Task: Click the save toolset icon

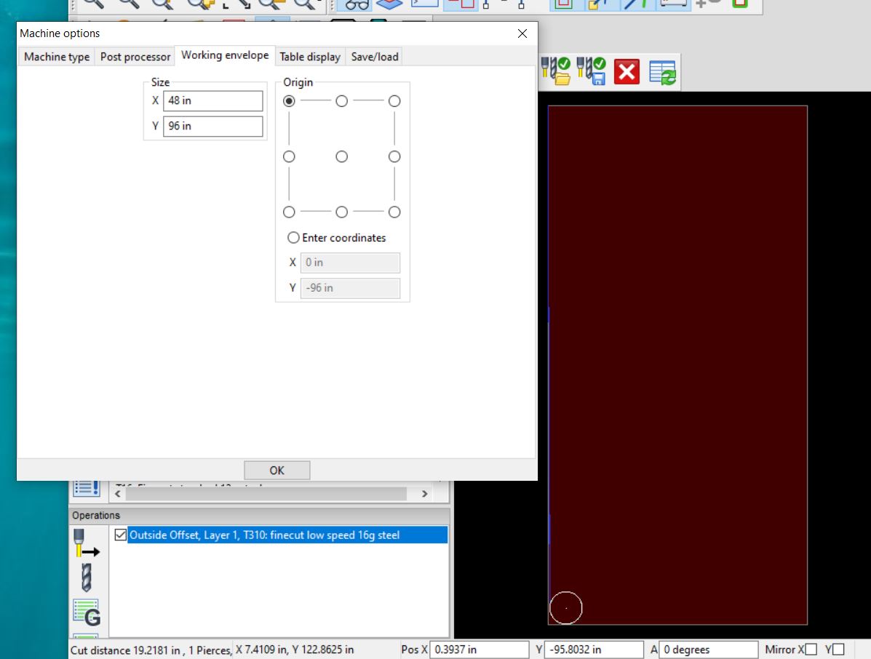Action: pyautogui.click(x=591, y=72)
